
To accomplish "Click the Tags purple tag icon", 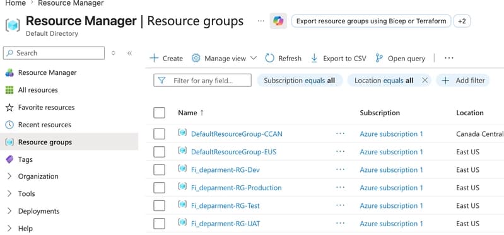I will coord(9,159).
